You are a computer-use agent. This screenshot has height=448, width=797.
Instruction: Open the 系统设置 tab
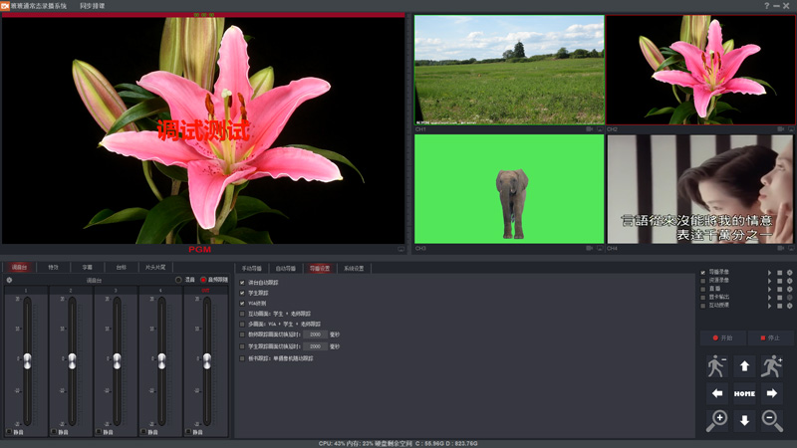(x=354, y=268)
